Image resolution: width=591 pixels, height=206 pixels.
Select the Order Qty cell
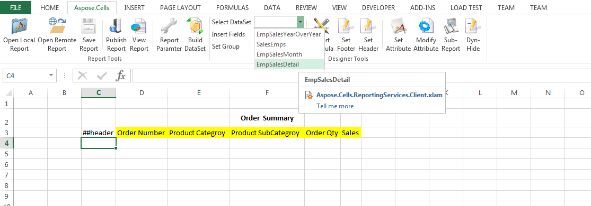(x=323, y=133)
